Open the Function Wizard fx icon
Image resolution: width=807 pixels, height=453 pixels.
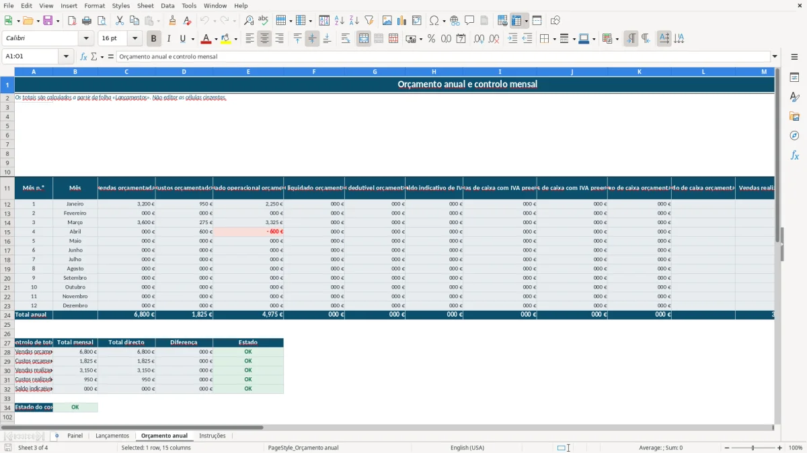click(83, 56)
